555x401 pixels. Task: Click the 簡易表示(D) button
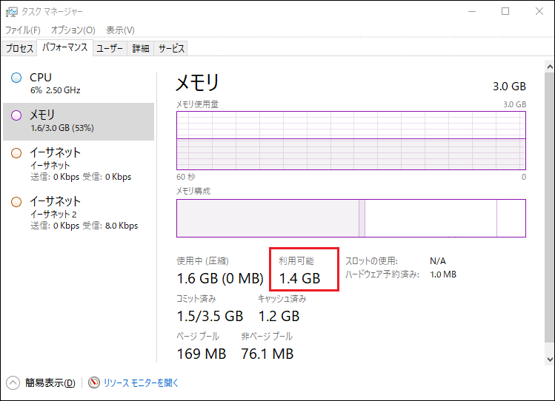50,383
